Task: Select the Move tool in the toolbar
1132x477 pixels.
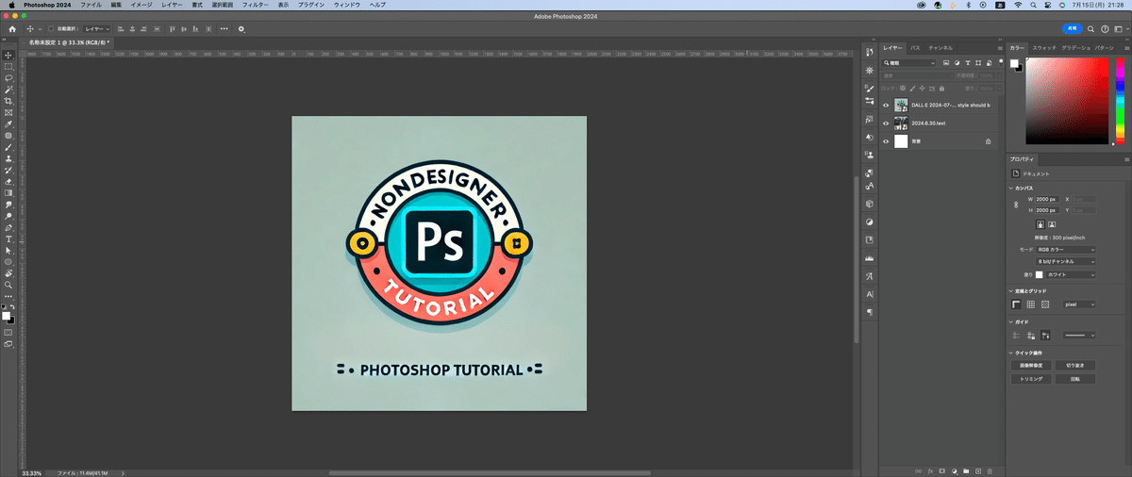Action: pos(8,55)
